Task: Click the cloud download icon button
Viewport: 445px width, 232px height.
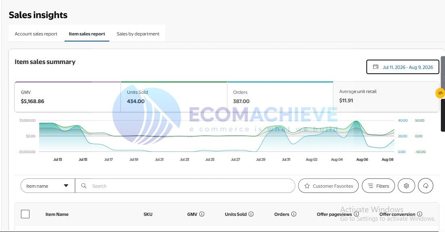Action: click(425, 186)
